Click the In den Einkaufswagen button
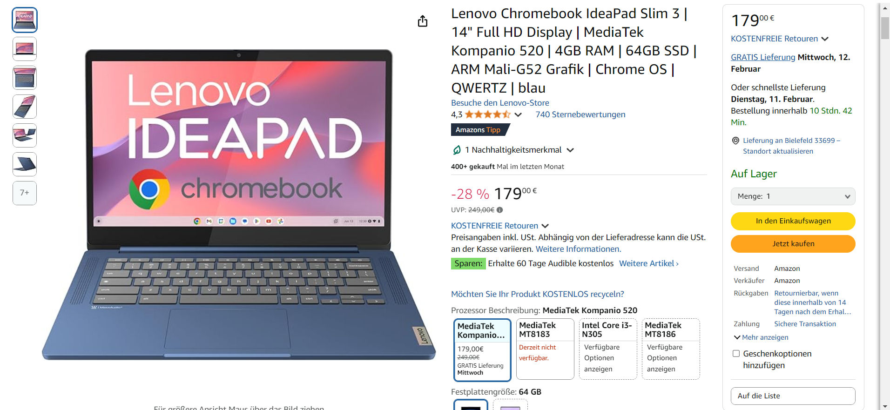 coord(793,221)
